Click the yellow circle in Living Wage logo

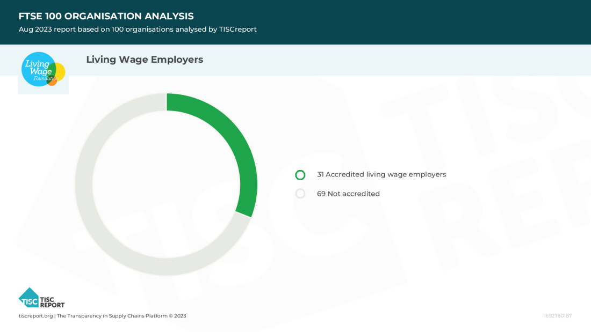(60, 71)
